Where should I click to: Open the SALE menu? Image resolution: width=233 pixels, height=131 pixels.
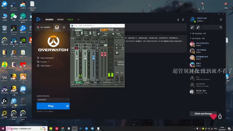(x=70, y=20)
